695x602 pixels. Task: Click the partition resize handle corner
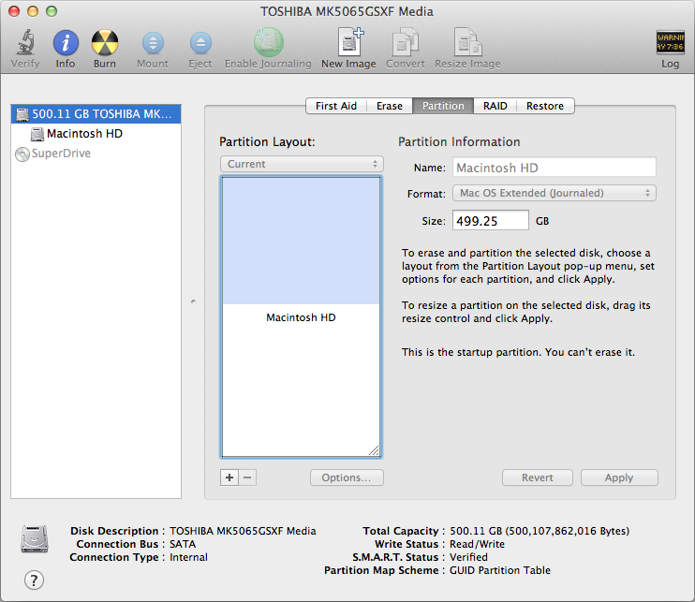pos(374,450)
